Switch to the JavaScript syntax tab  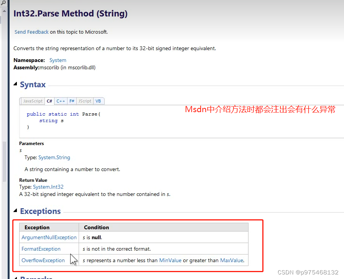(x=33, y=101)
